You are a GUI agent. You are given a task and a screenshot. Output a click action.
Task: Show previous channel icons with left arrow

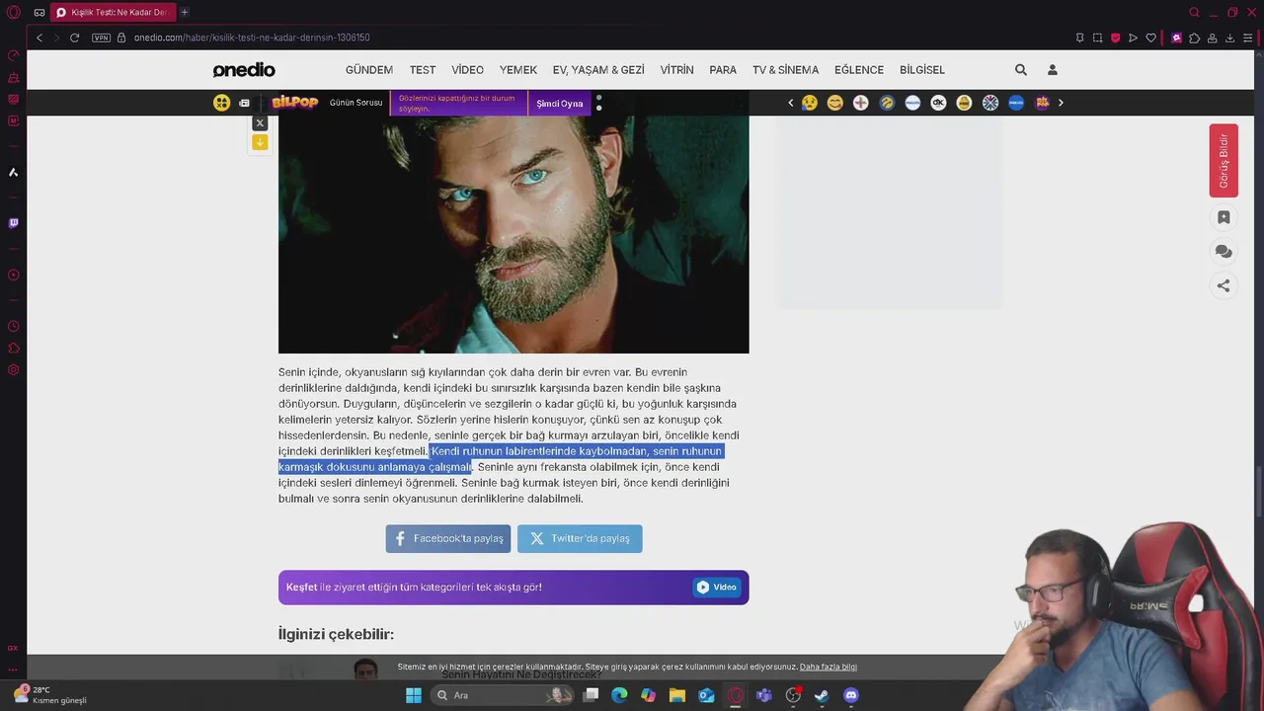[x=790, y=103]
